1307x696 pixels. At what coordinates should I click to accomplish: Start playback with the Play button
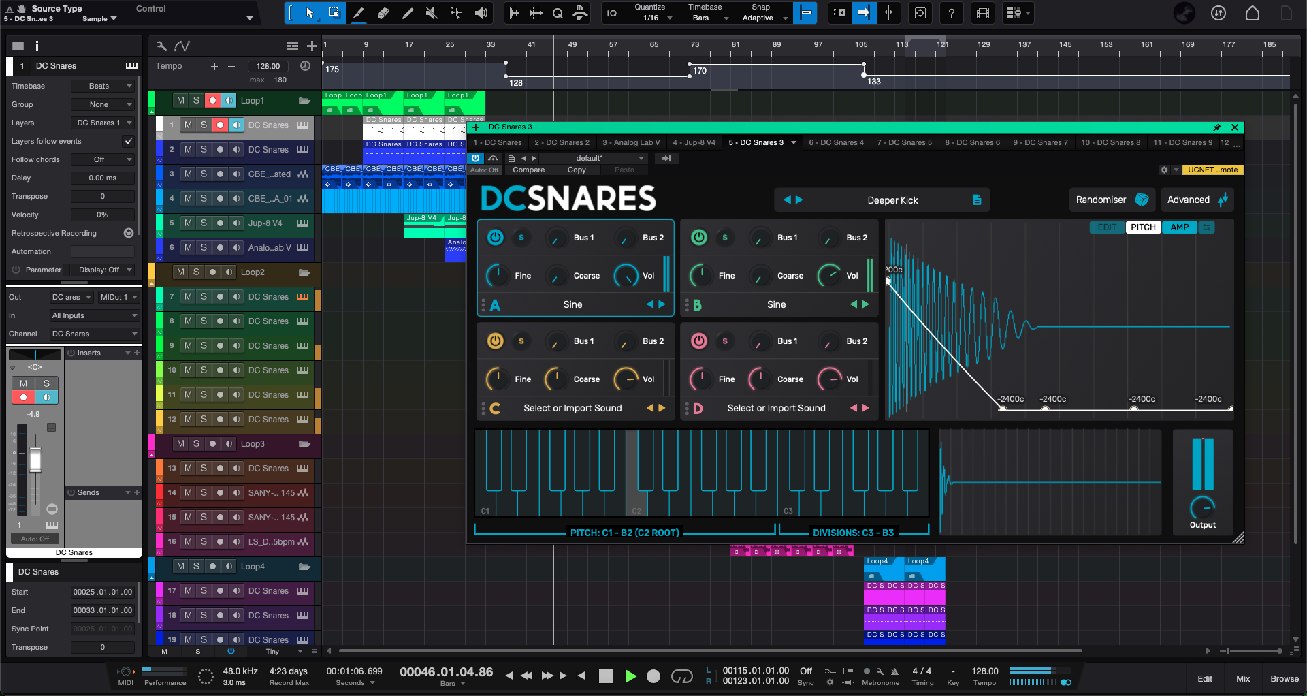(x=630, y=676)
